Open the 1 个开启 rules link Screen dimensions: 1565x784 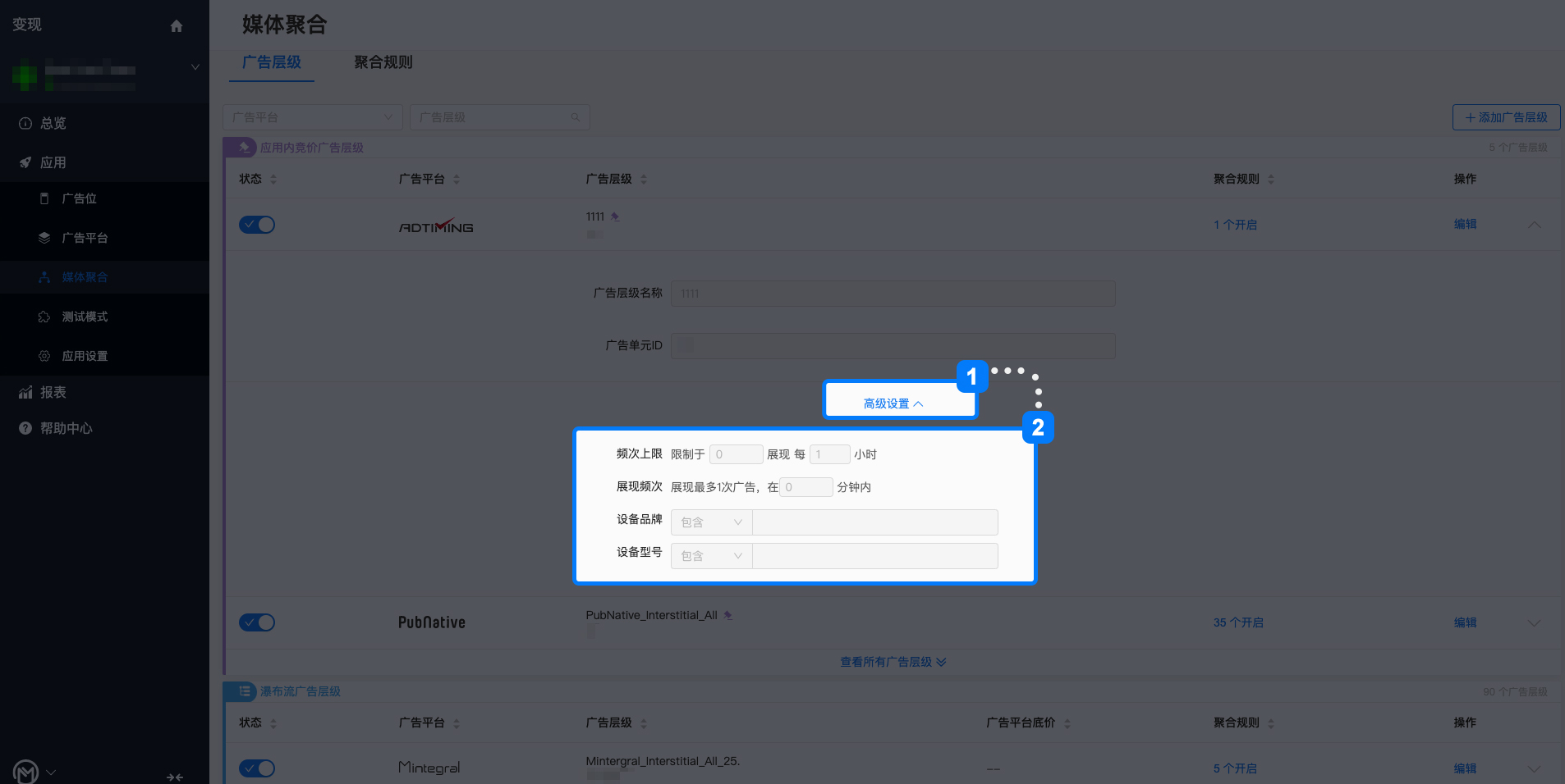coord(1236,225)
